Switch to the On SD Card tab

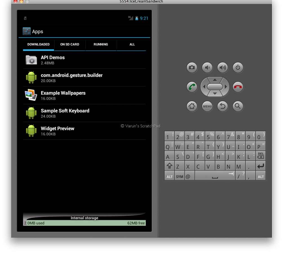pos(70,44)
